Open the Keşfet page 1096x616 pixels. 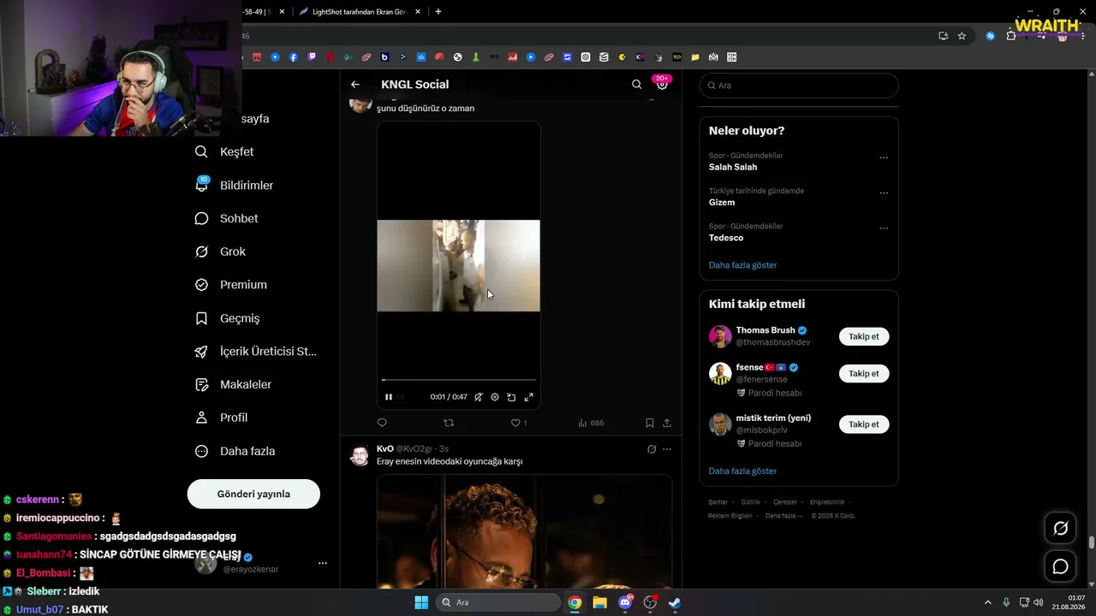point(225,151)
